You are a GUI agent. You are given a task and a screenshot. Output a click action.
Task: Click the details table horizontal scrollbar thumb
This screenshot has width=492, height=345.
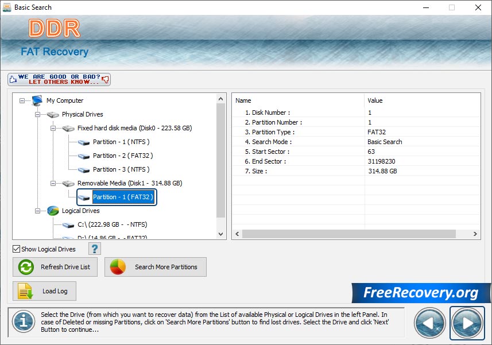[349, 234]
